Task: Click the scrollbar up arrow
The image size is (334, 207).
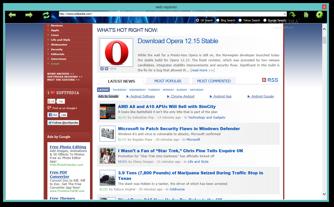Action: click(324, 29)
